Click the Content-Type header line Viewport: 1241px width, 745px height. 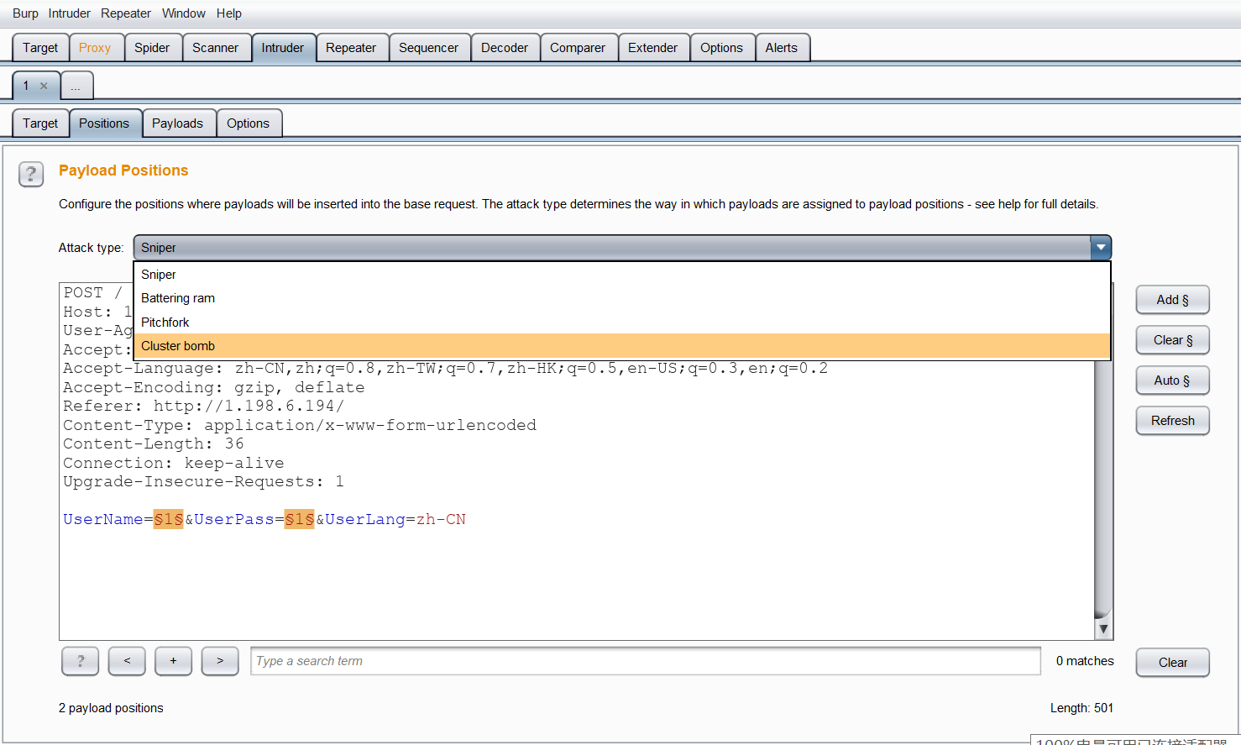click(300, 426)
